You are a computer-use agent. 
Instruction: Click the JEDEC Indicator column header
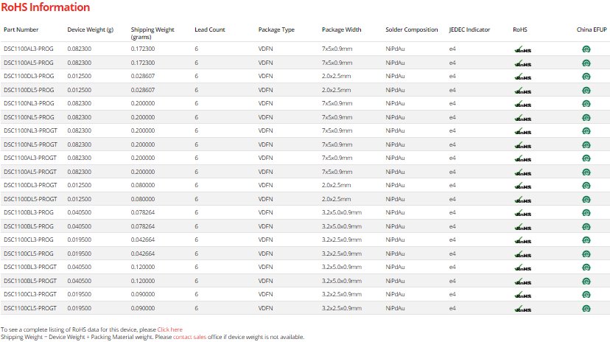(x=469, y=29)
